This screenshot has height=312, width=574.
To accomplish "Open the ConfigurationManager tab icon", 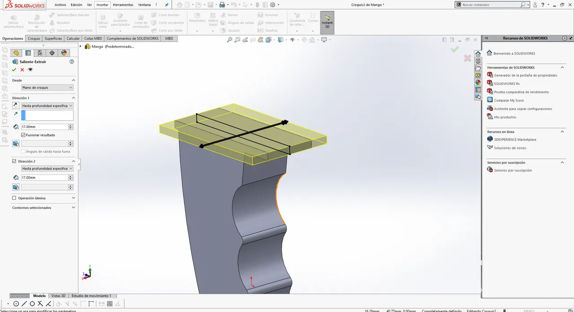I will 40,53.
